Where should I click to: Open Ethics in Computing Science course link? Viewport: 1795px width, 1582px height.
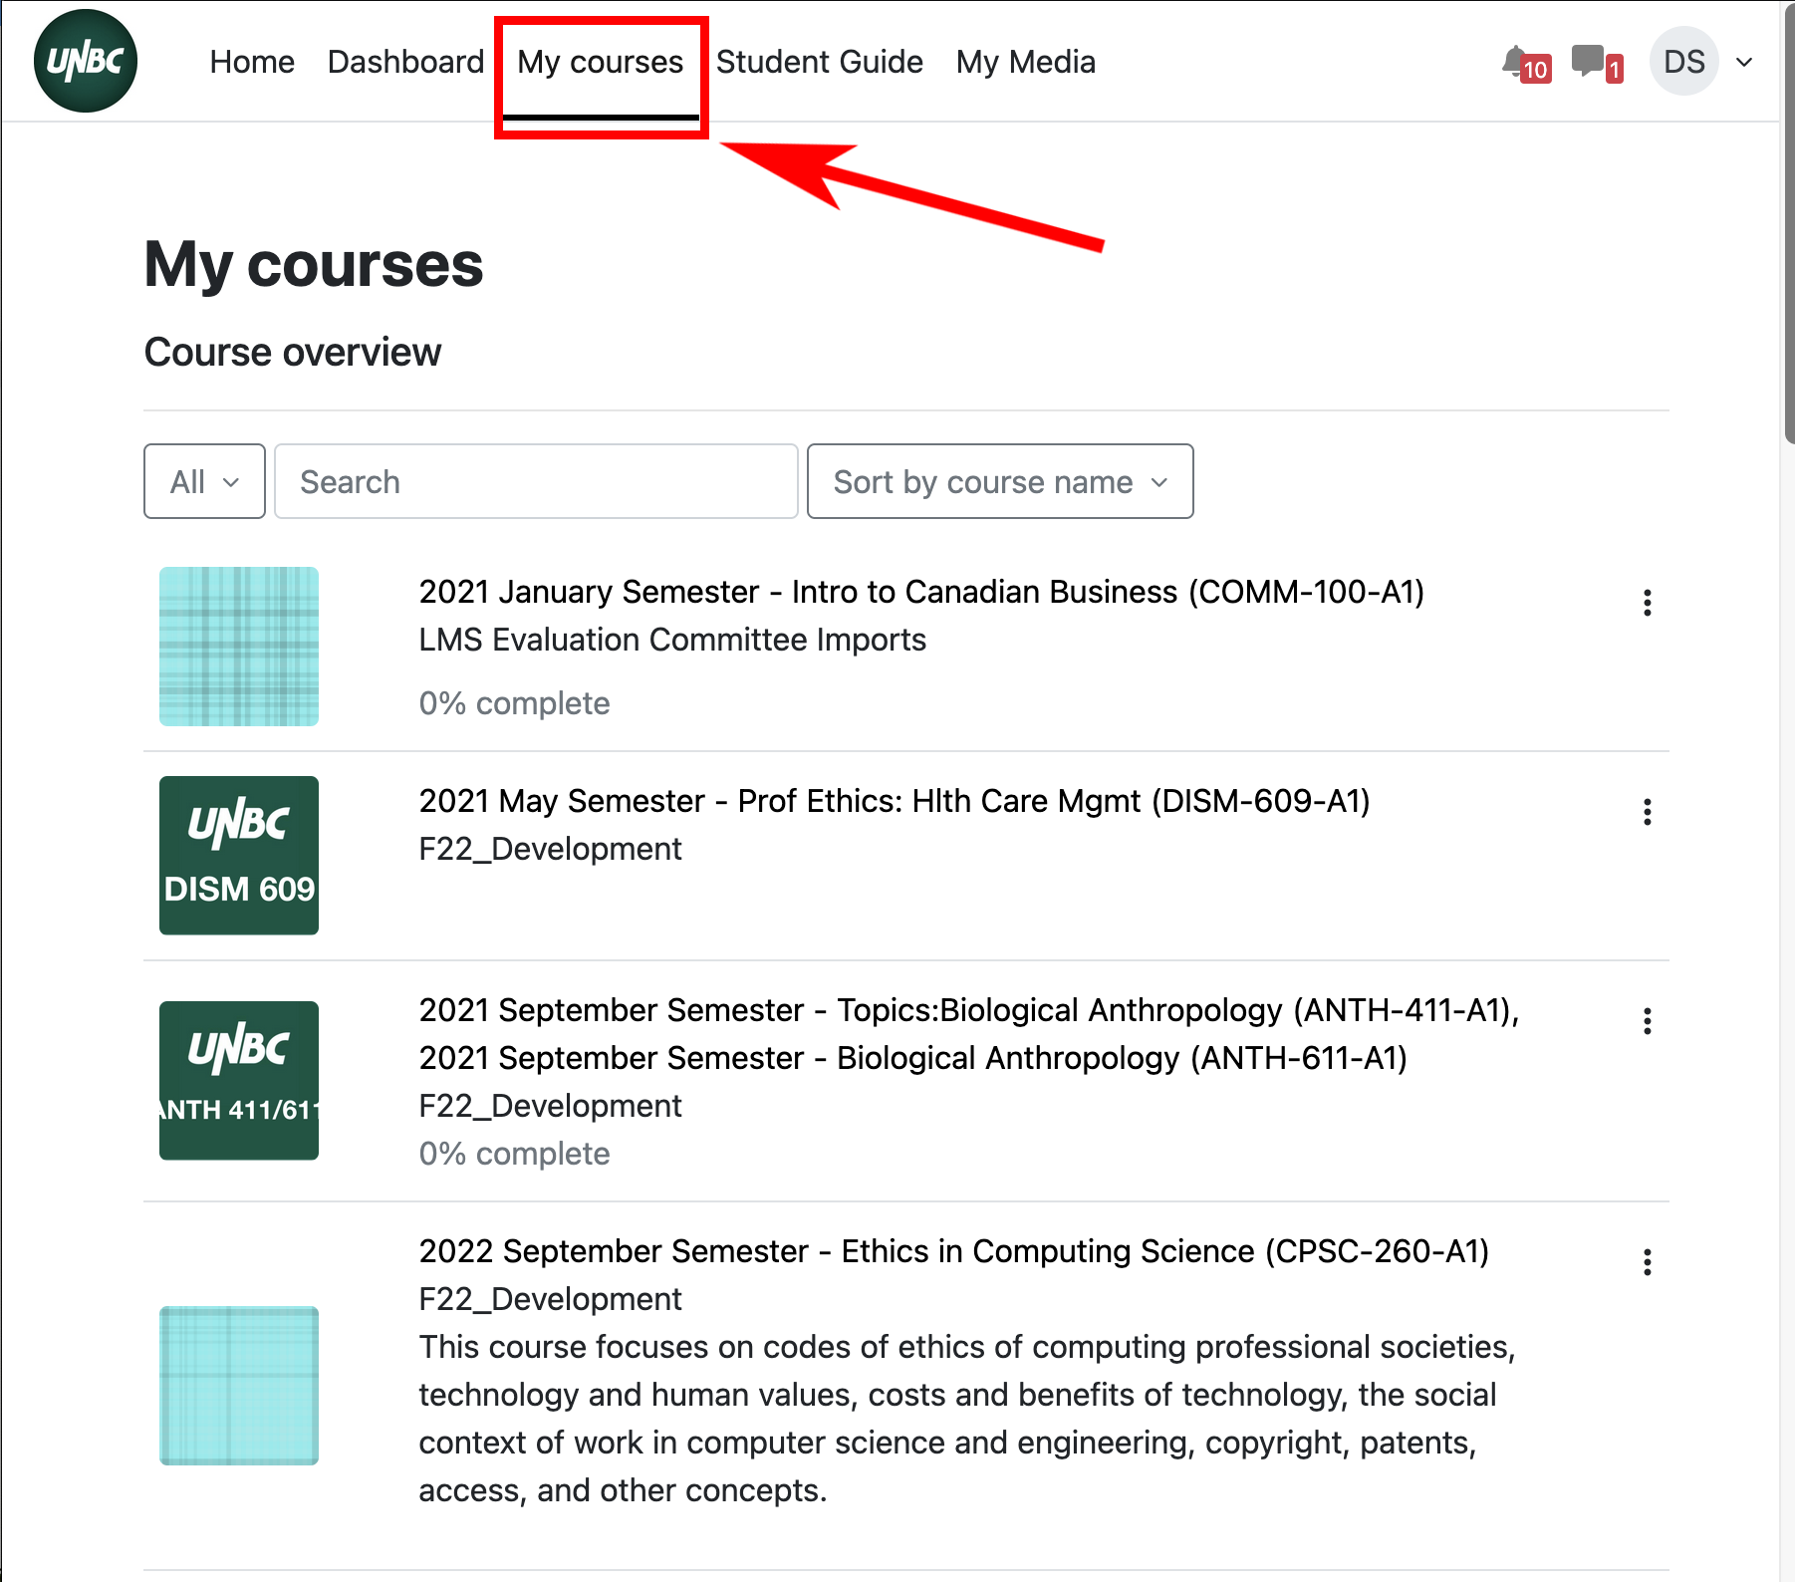point(953,1251)
